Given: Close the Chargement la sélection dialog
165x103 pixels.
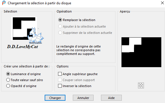Looking at the screenshot, I should [x=162, y=3].
